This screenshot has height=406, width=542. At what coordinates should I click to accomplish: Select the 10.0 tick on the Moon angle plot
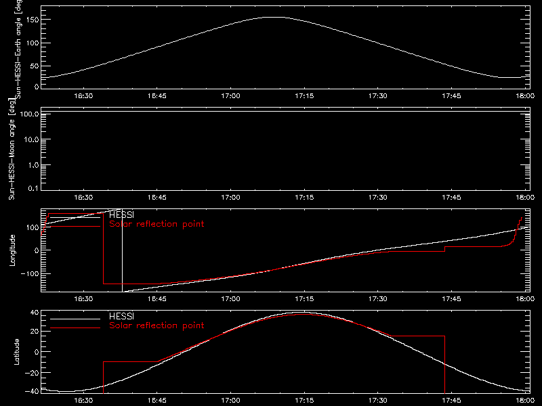point(31,139)
